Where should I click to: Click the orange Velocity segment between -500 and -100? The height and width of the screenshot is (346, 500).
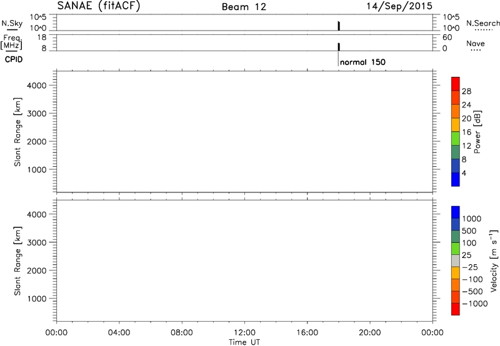[x=456, y=285]
